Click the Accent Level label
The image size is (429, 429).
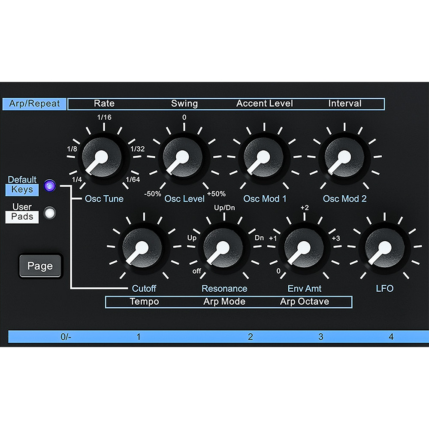tap(265, 103)
